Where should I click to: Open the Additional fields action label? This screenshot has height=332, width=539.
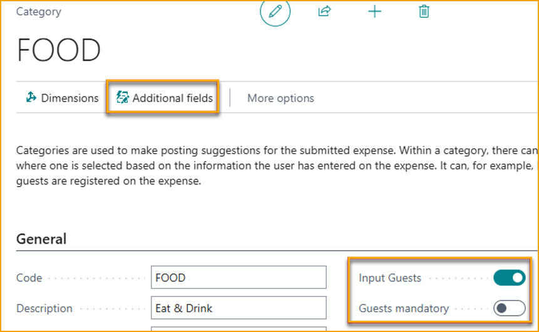point(173,98)
